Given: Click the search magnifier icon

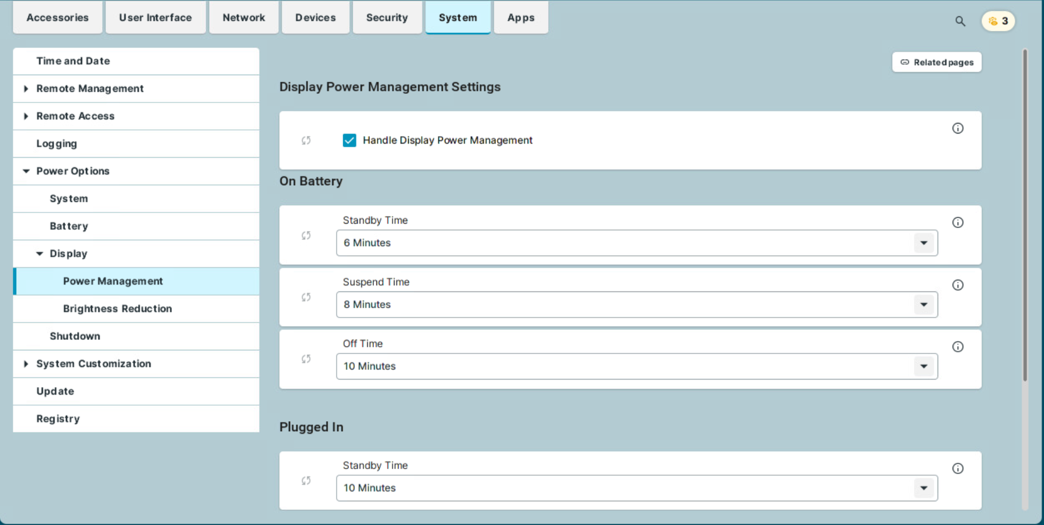Looking at the screenshot, I should coord(960,21).
